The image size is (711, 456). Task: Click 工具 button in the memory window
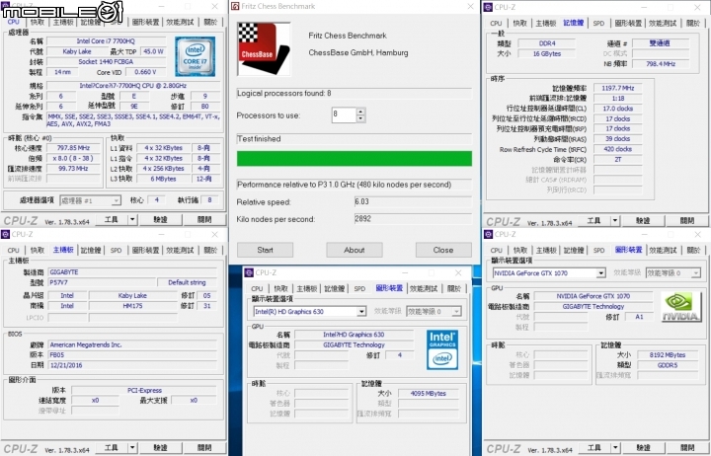[x=593, y=221]
